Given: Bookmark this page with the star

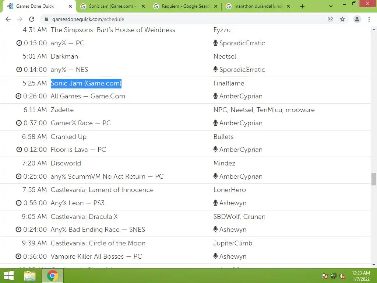Looking at the screenshot, I should pos(342,19).
